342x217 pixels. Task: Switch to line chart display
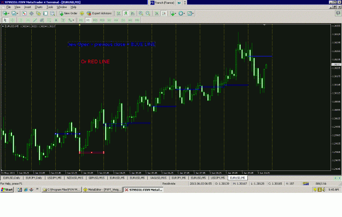pyautogui.click(x=132, y=13)
